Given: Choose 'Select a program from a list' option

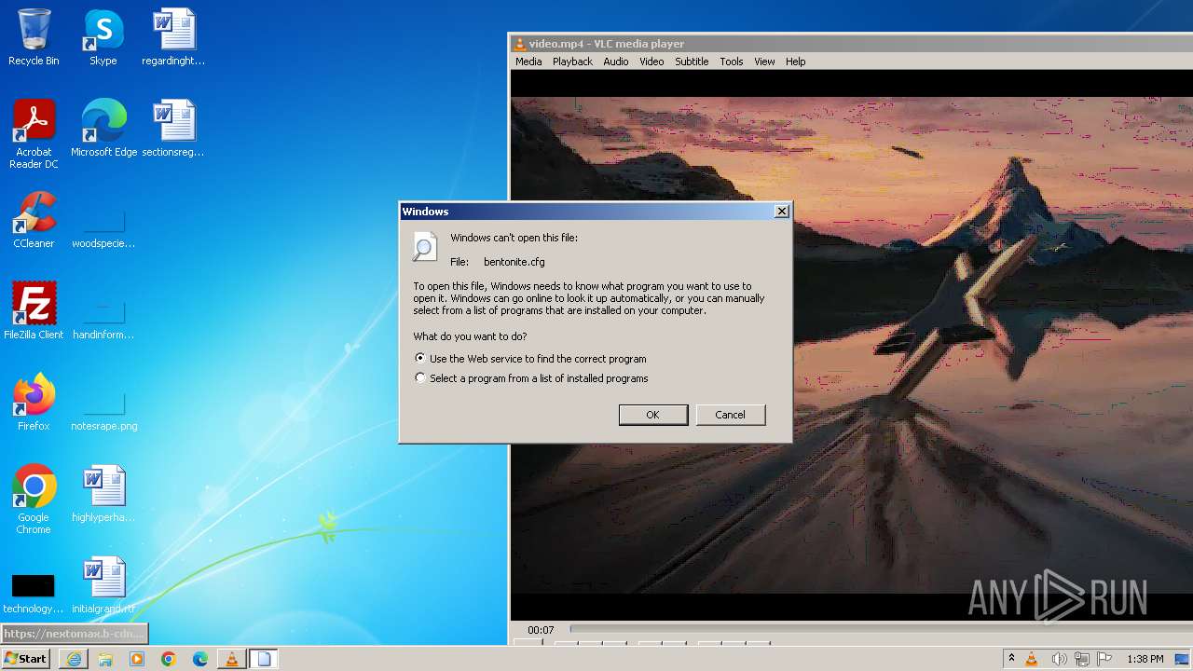Looking at the screenshot, I should [530, 378].
